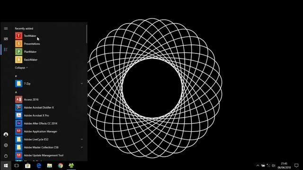
Task: Expand the 7-Zip folder chevron
Action: (x=82, y=84)
